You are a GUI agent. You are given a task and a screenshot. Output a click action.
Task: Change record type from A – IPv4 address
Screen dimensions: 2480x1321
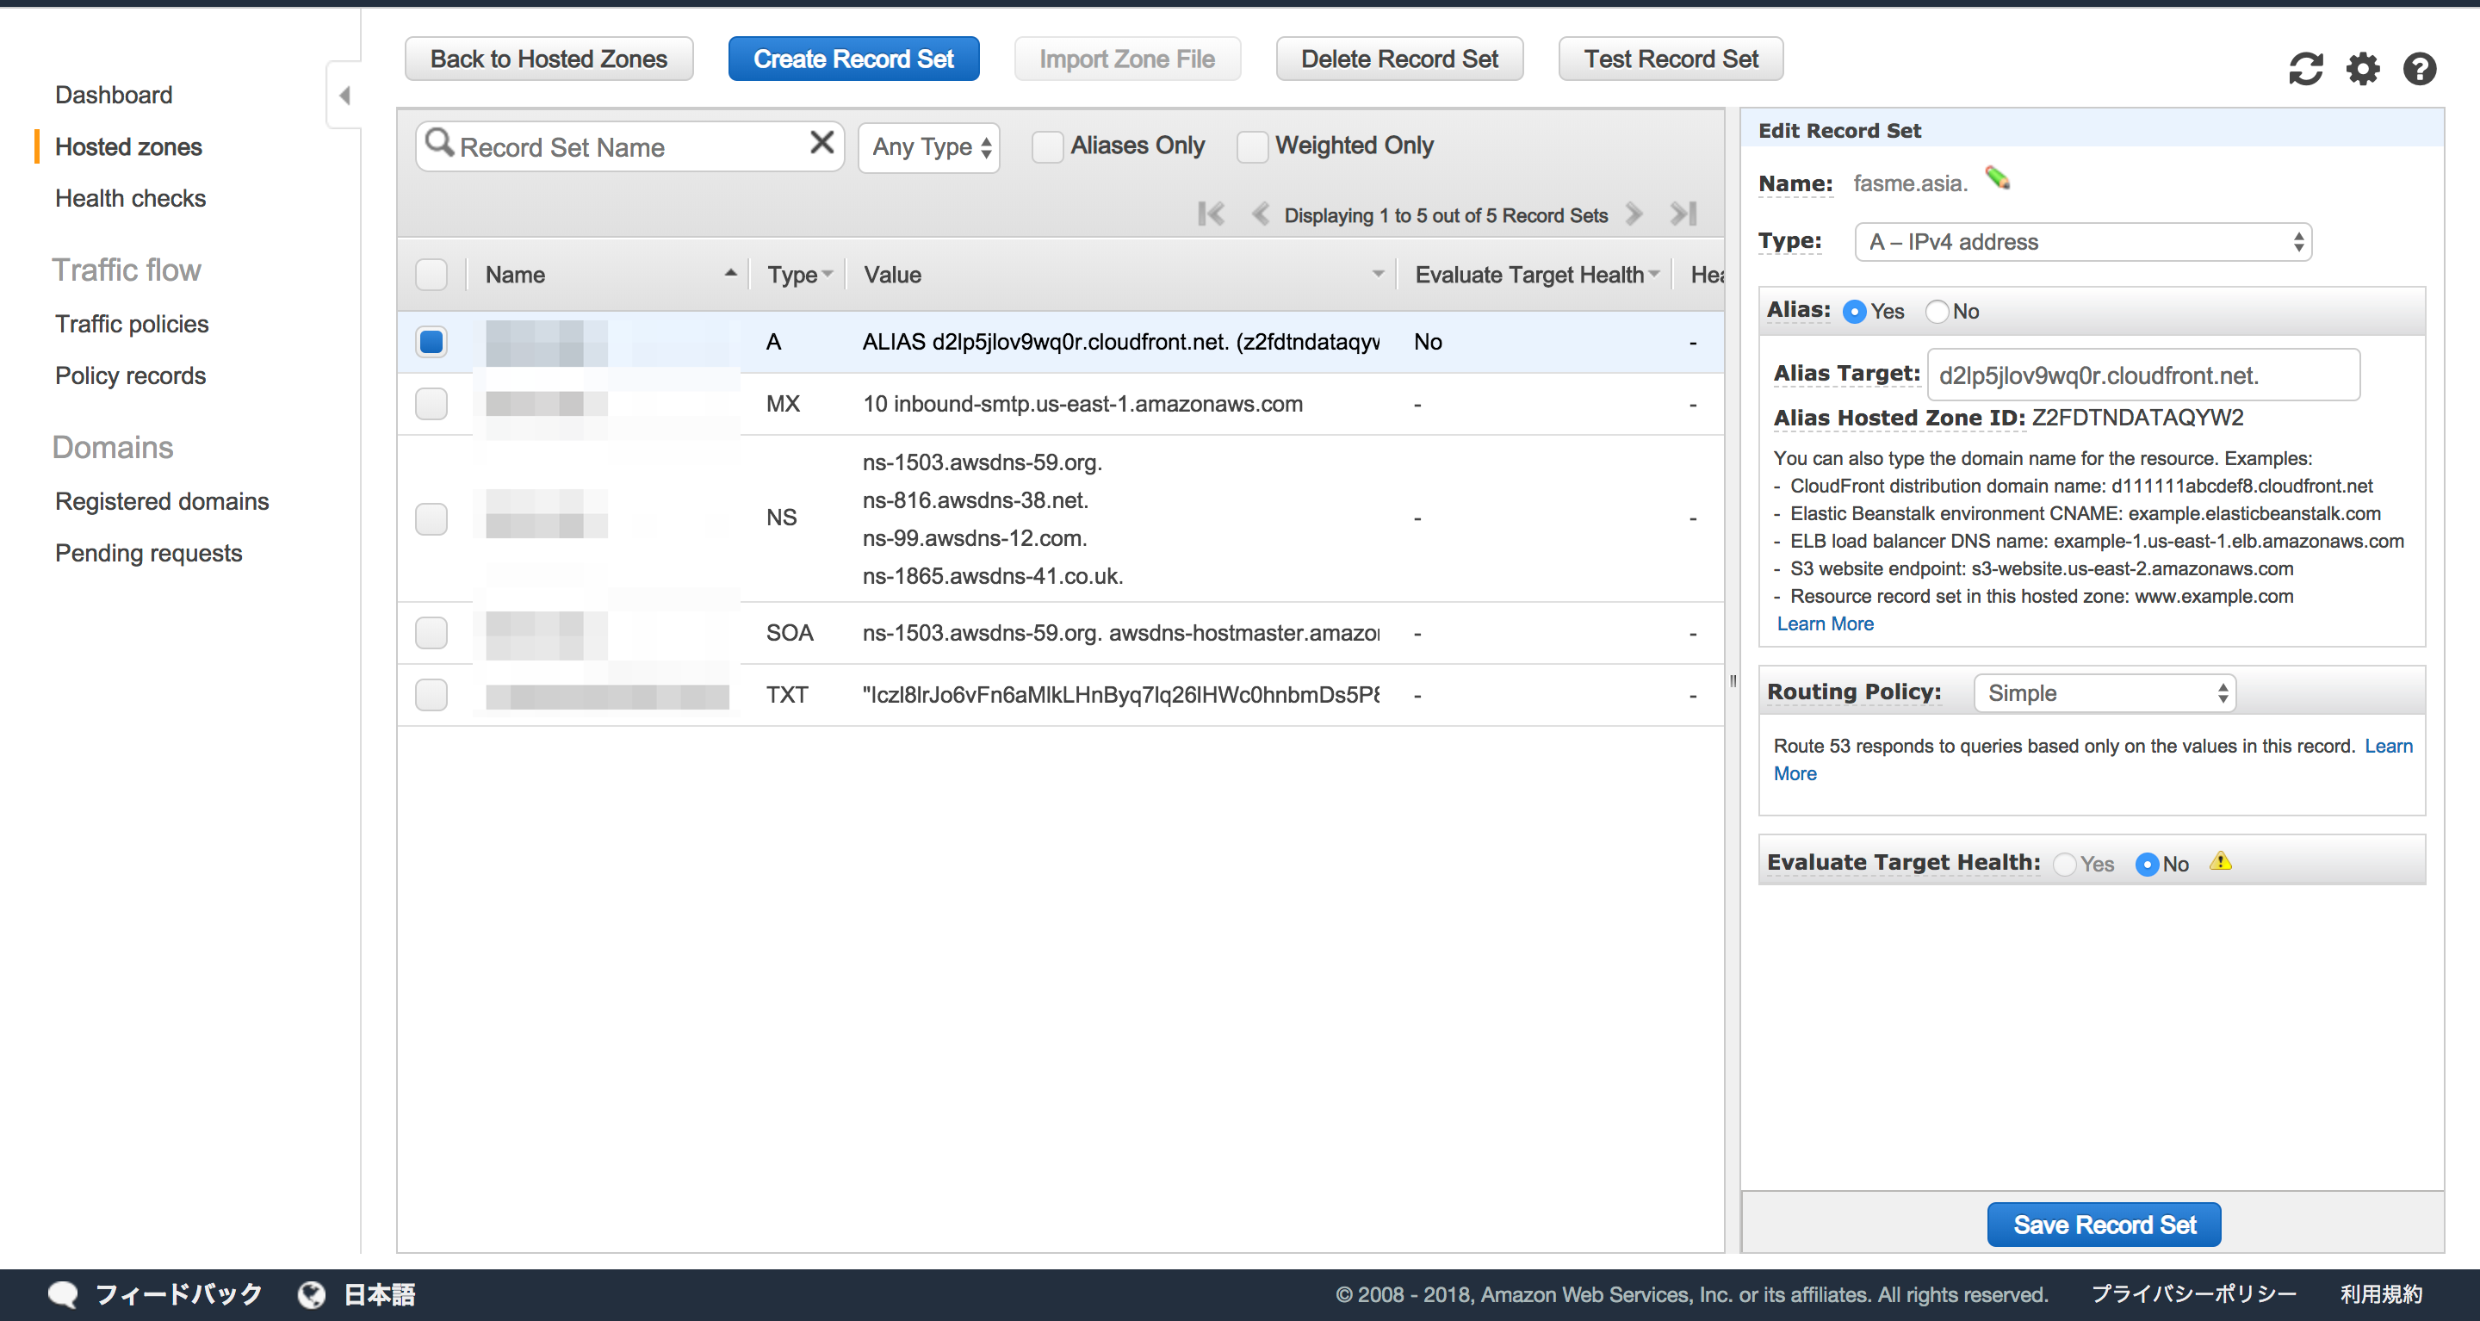(2081, 242)
